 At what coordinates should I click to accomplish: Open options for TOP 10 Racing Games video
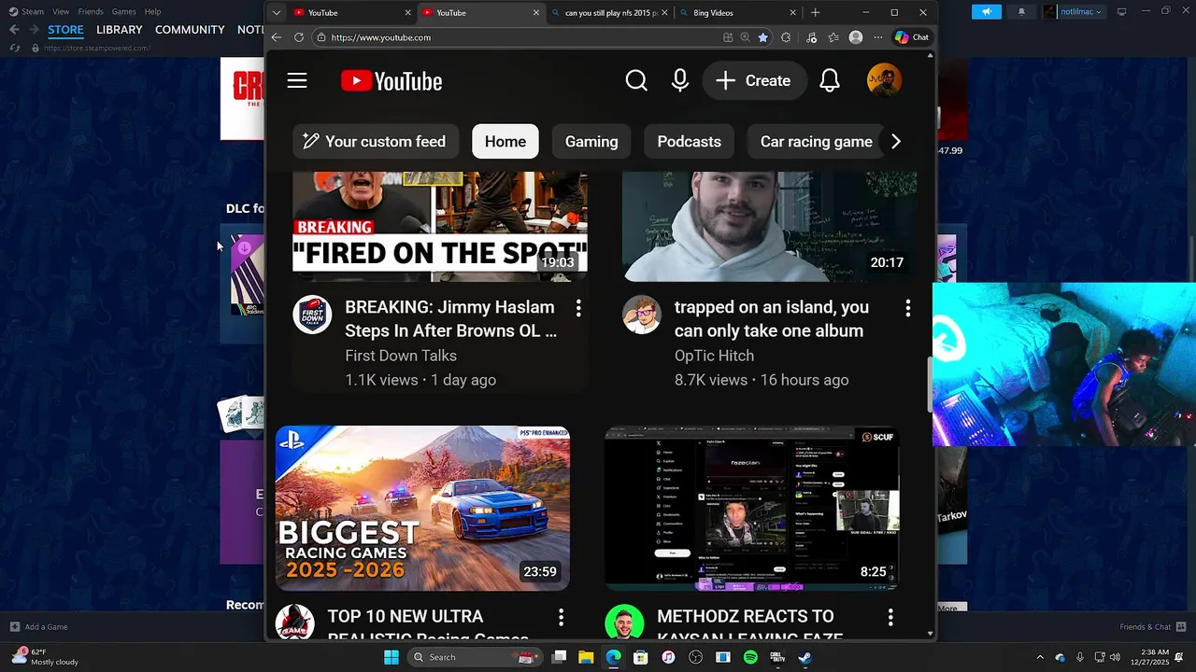561,617
